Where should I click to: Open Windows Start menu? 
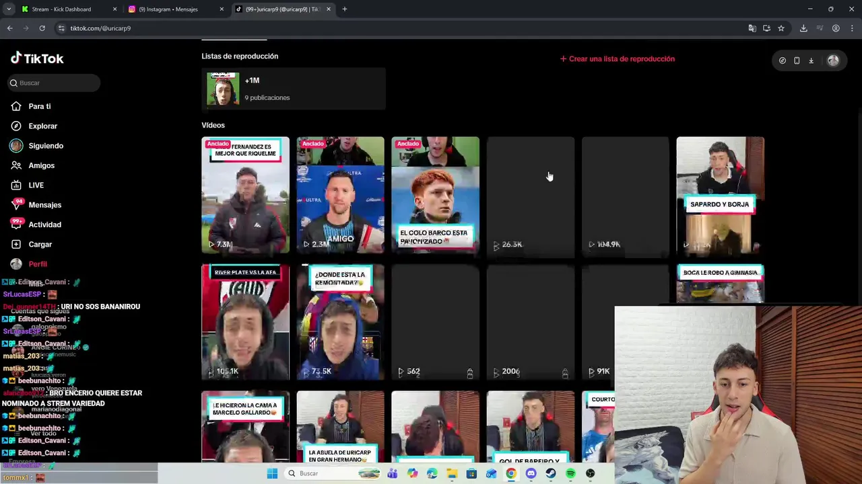coord(272,473)
